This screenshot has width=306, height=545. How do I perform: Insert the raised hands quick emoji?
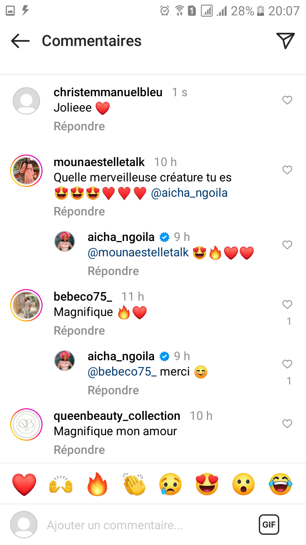tap(61, 484)
